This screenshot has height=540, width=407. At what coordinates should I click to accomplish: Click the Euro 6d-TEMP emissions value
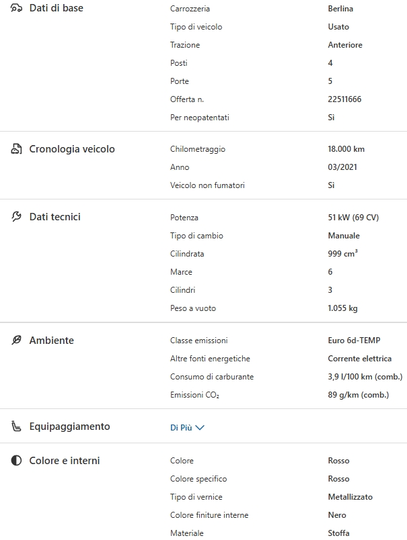point(355,341)
